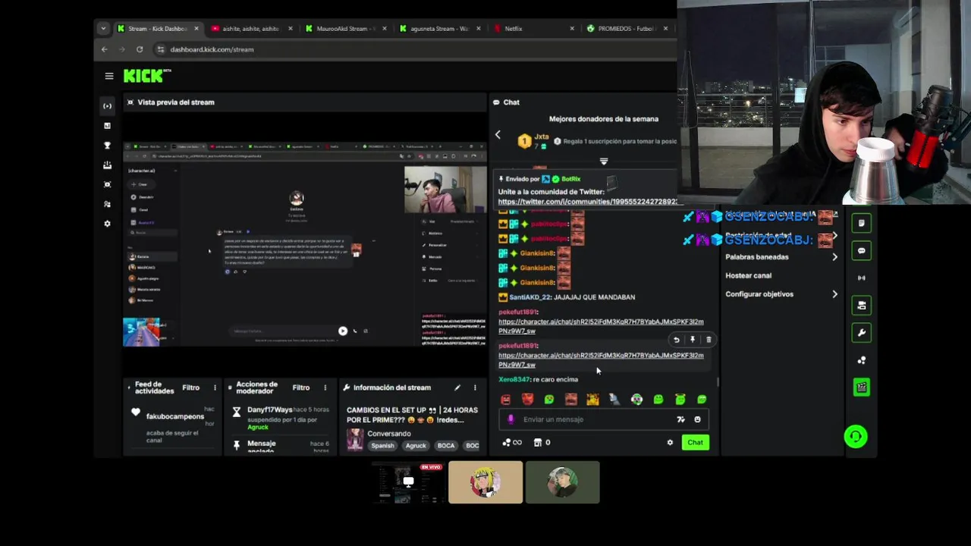This screenshot has width=971, height=546.
Task: Click the Conversando category cover image
Action: (x=354, y=440)
